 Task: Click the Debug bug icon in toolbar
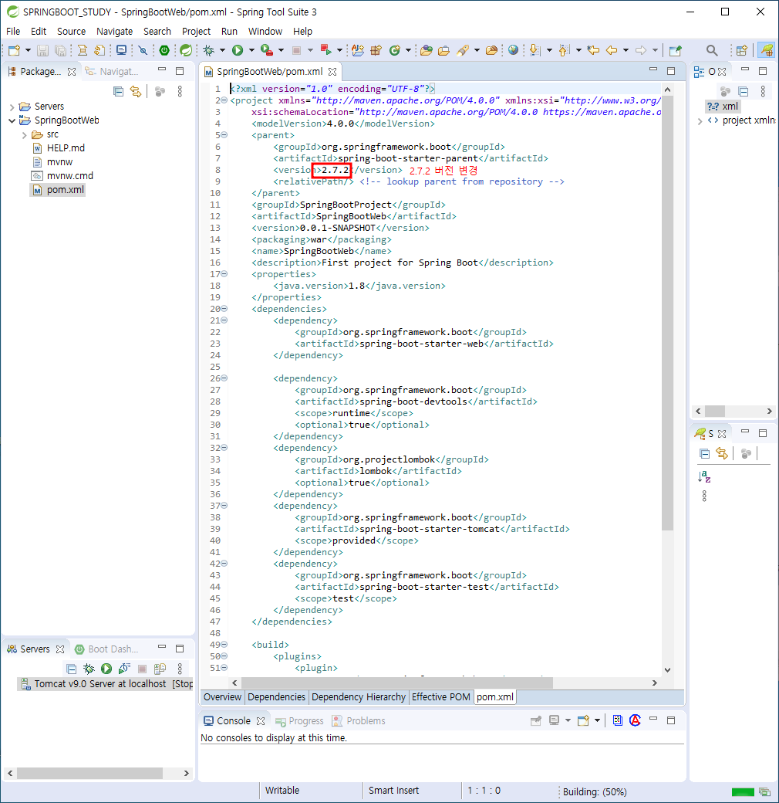[x=209, y=50]
